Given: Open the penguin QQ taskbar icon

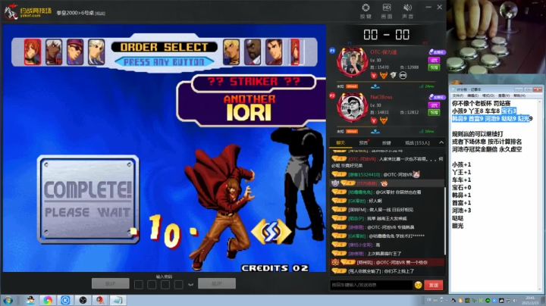Looking at the screenshot, I should tap(30, 301).
